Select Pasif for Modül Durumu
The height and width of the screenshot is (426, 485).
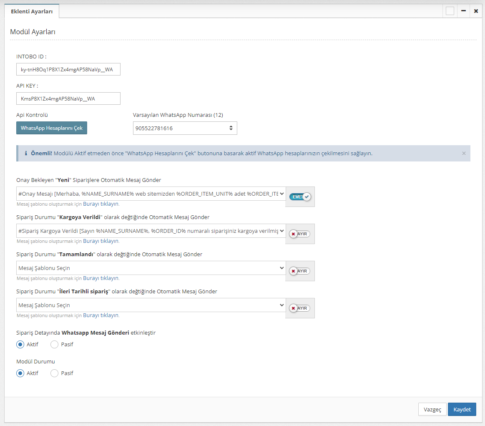(55, 373)
